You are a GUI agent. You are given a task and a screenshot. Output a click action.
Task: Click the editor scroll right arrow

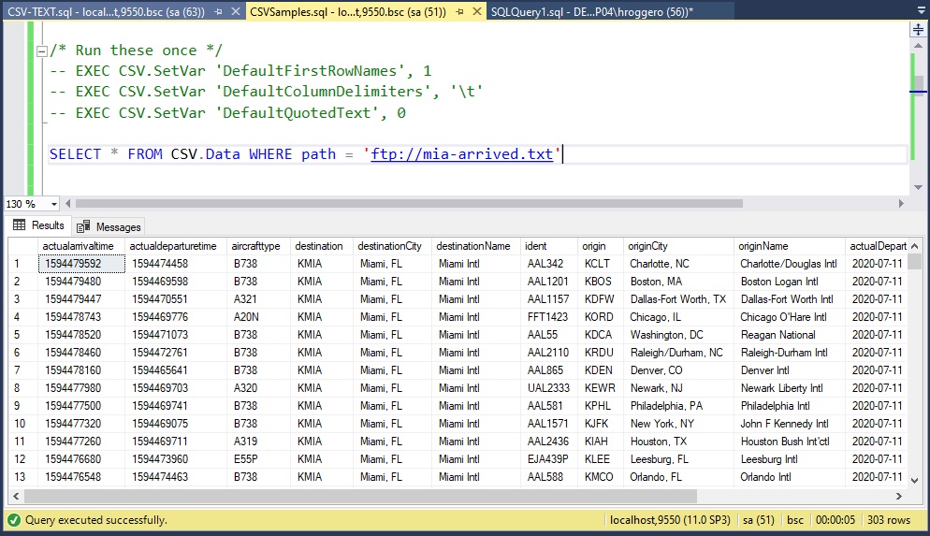(x=901, y=203)
